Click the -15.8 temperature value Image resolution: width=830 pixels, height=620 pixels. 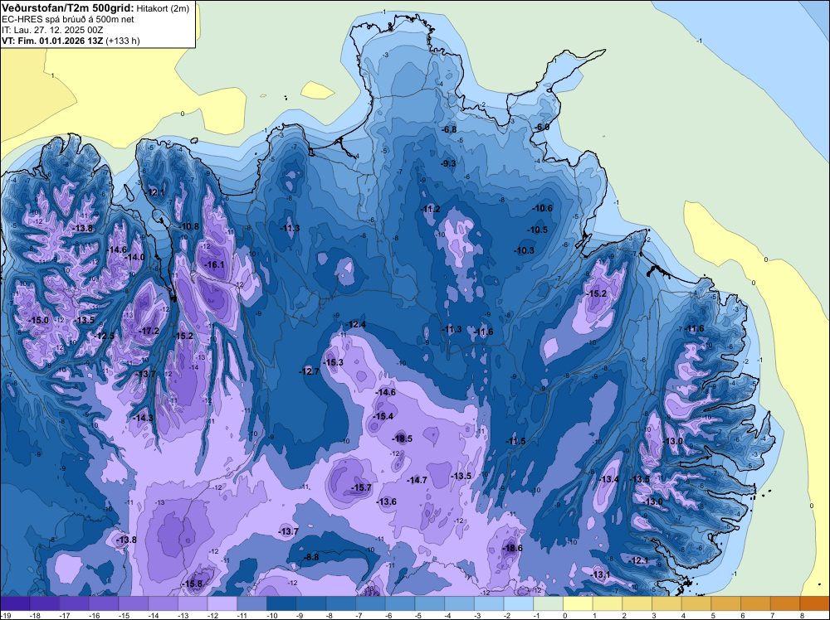(192, 584)
